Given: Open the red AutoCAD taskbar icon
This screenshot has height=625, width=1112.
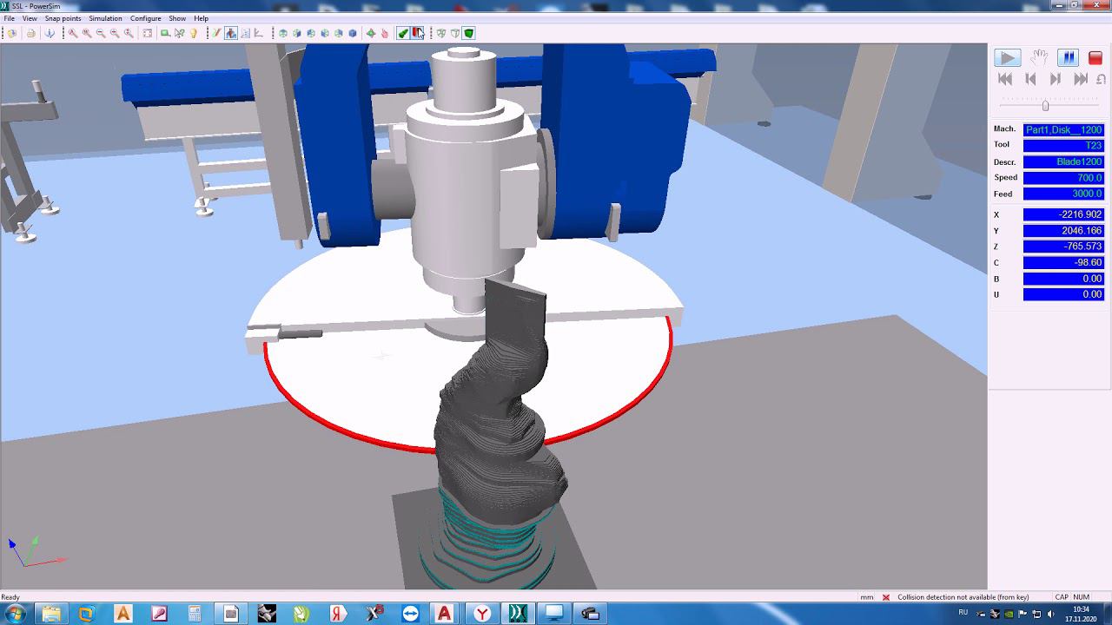Looking at the screenshot, I should click(445, 614).
